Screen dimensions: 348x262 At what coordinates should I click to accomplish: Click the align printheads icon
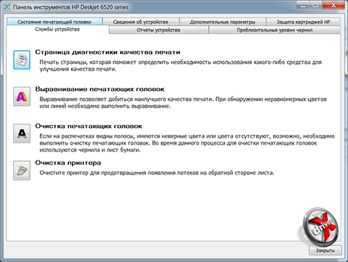(22, 97)
